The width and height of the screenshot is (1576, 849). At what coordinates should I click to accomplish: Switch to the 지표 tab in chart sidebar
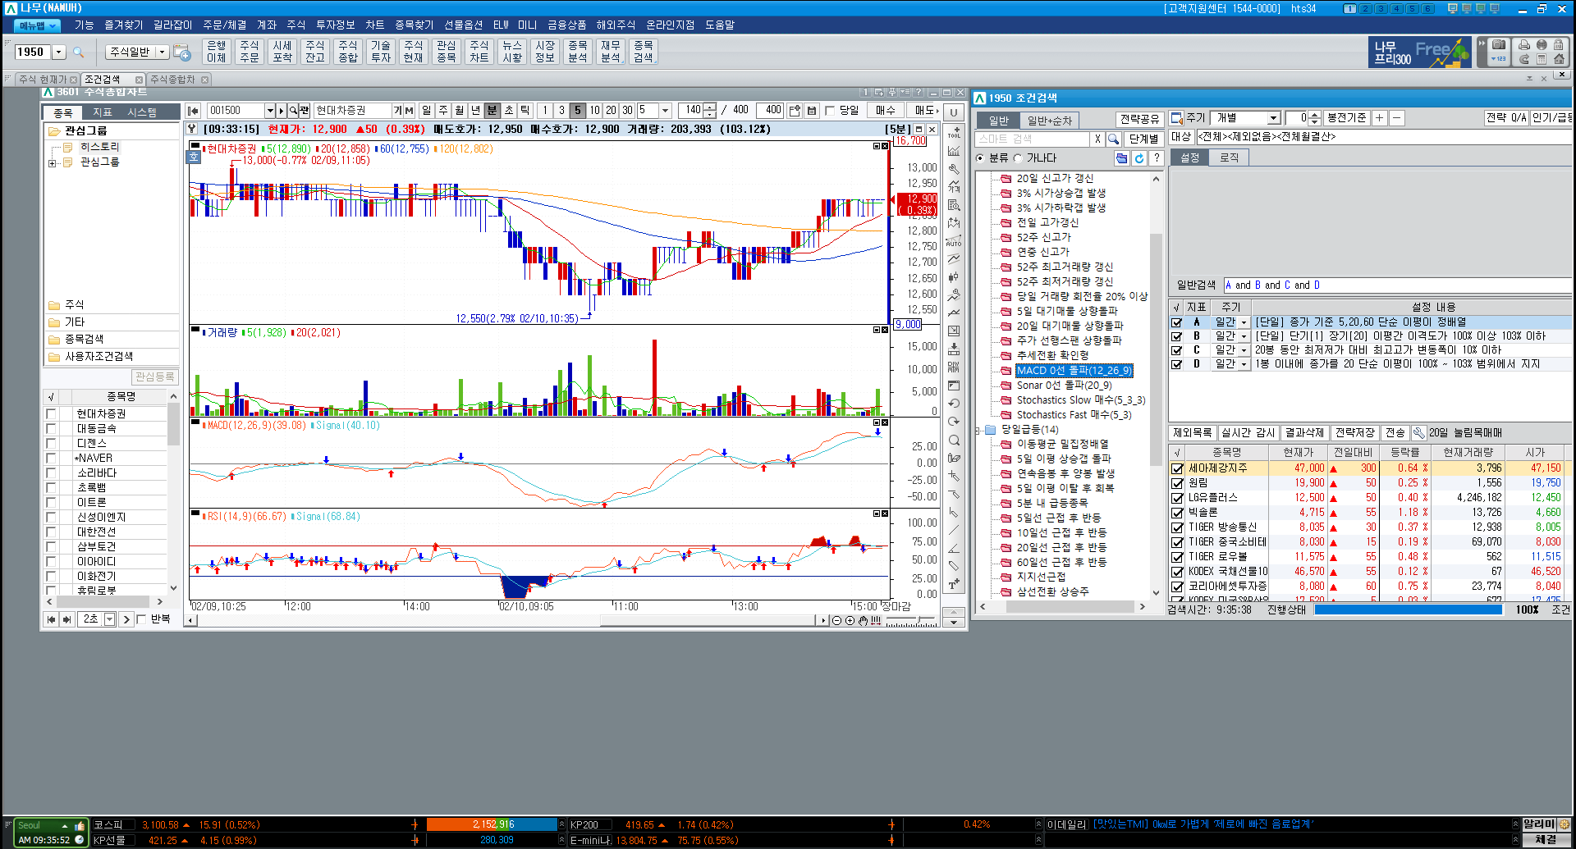[102, 112]
